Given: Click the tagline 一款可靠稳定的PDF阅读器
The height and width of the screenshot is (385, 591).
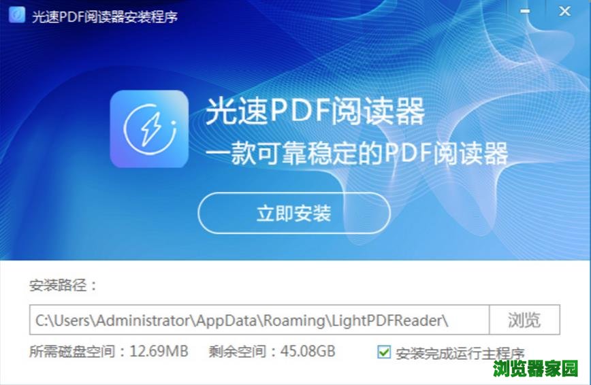Looking at the screenshot, I should [x=357, y=153].
